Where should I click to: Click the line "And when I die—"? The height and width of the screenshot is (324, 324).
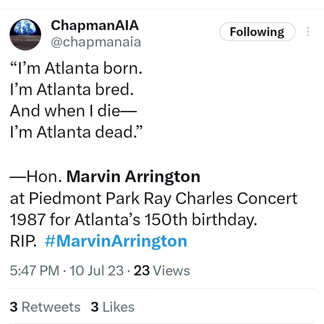[x=73, y=111]
